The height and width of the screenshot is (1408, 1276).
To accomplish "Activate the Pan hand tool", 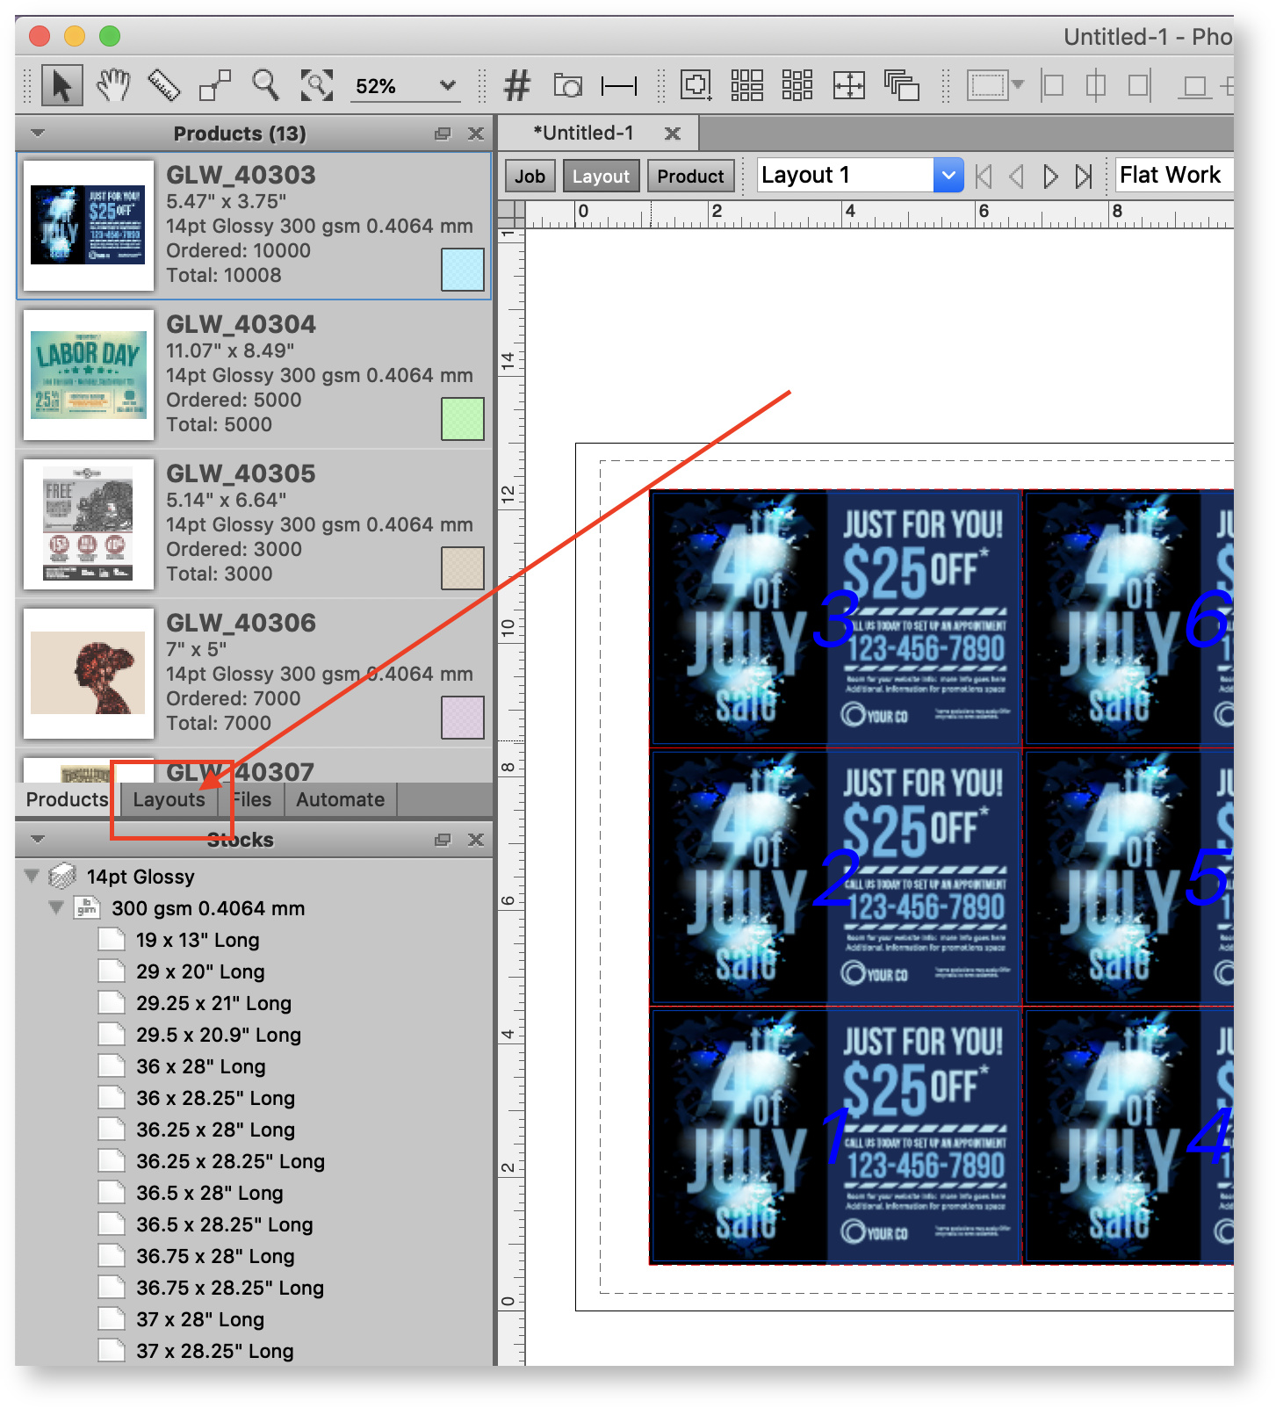I will coord(112,85).
